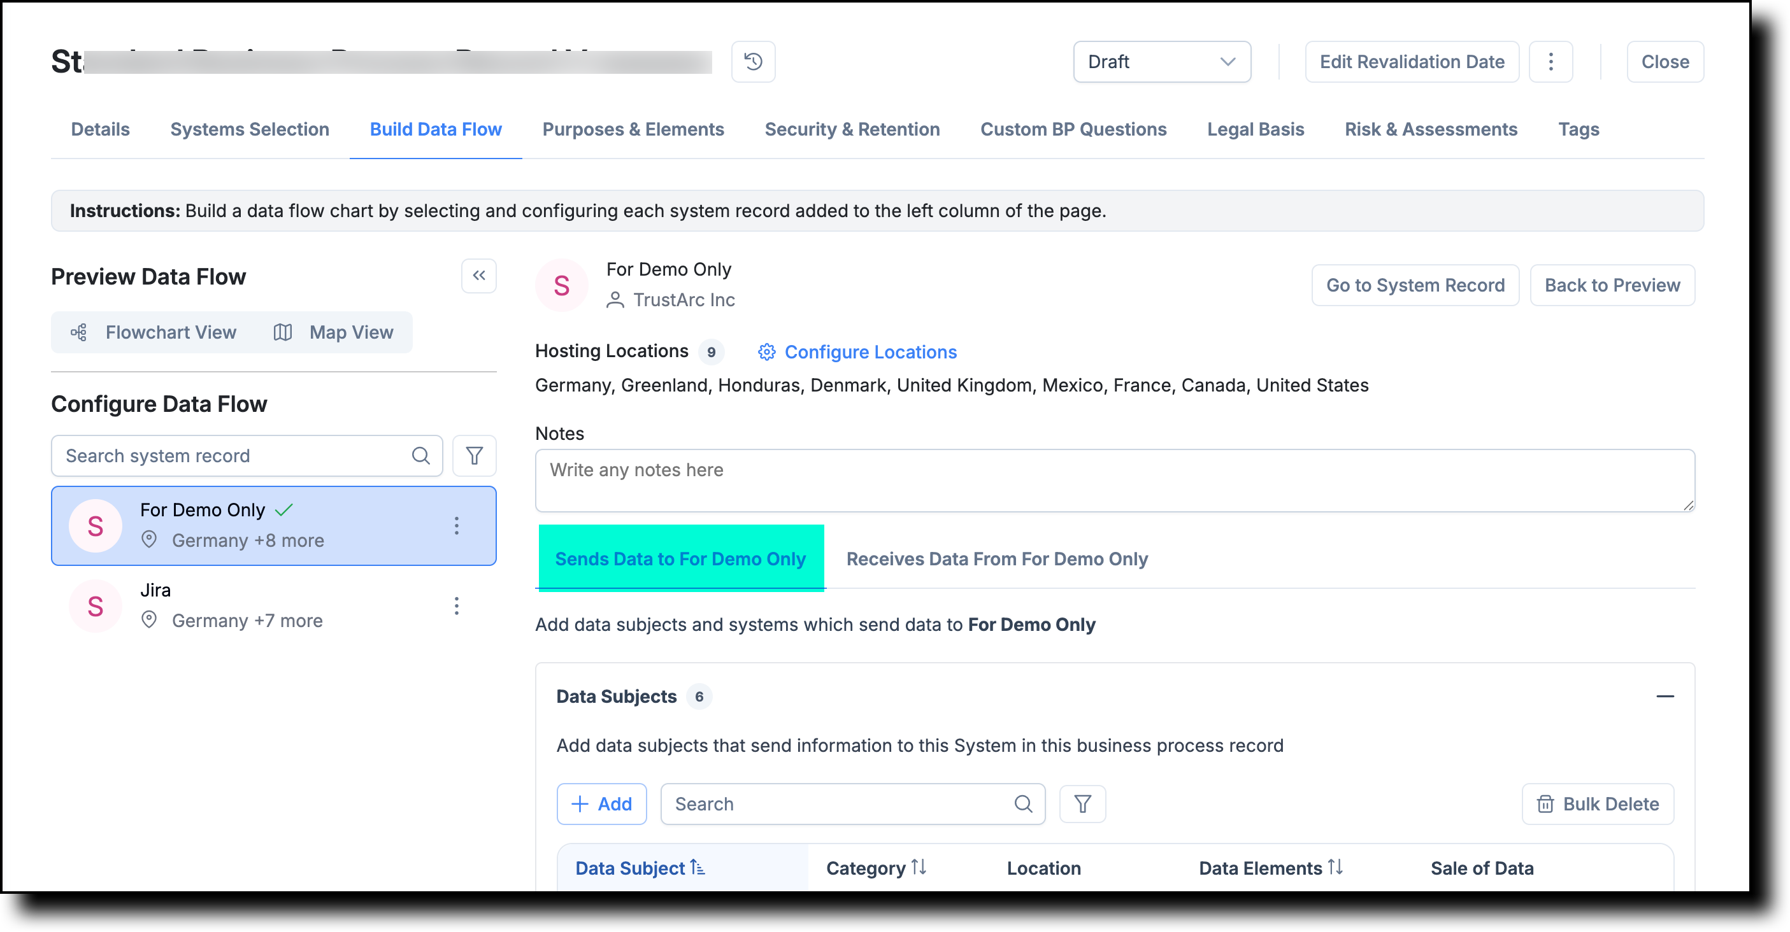The image size is (1790, 932).
Task: Open the system record filter funnel
Action: click(474, 456)
